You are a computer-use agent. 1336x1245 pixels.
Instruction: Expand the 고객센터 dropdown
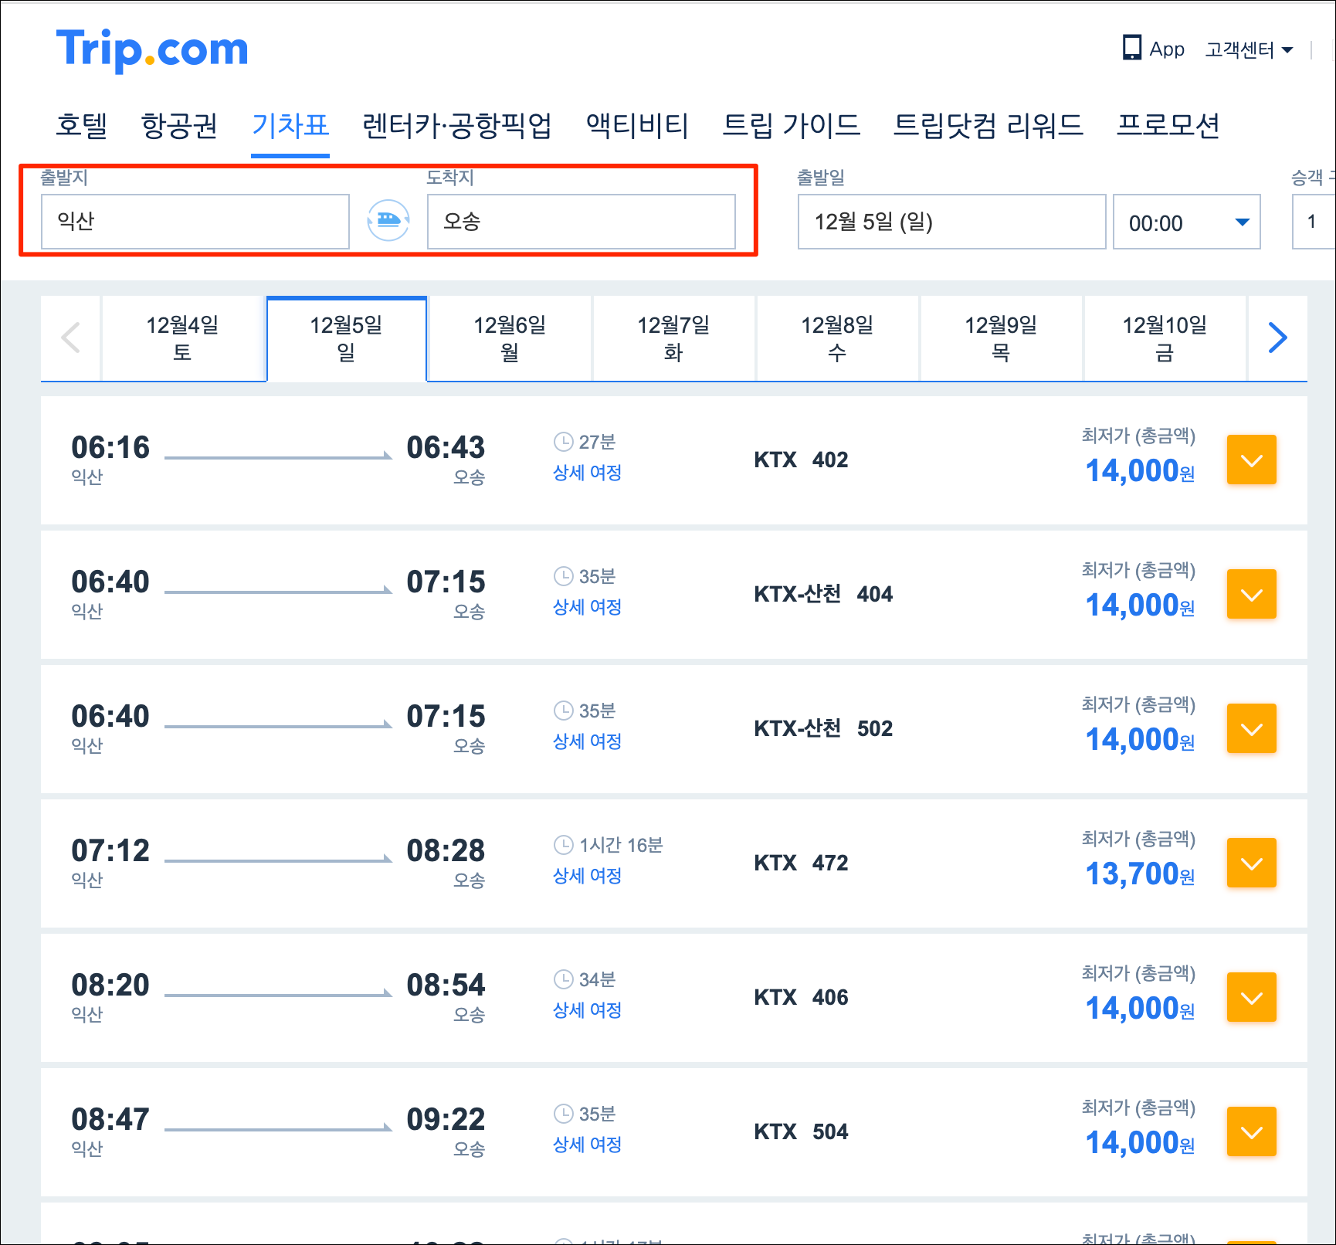click(x=1249, y=49)
